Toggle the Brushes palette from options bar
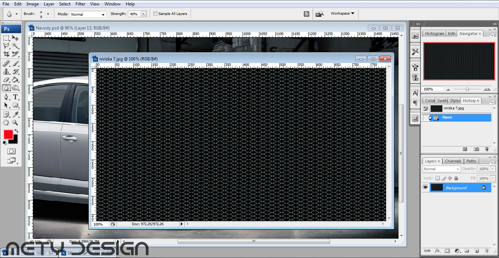Viewport: 499px width, 258px height. (x=306, y=14)
